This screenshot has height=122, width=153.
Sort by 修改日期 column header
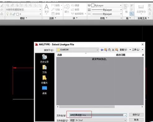pos(128,55)
